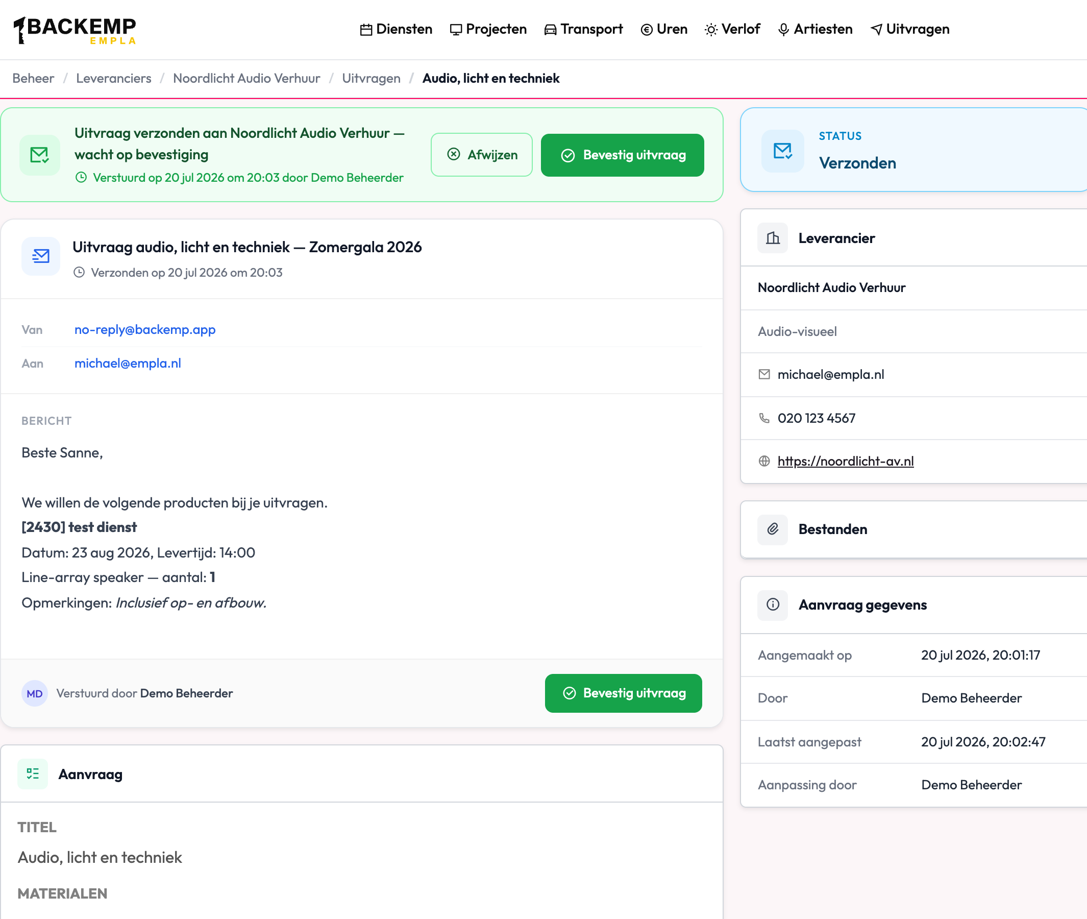Click the [2430] test dienst line
Screen dimensions: 1087x919
tap(79, 527)
